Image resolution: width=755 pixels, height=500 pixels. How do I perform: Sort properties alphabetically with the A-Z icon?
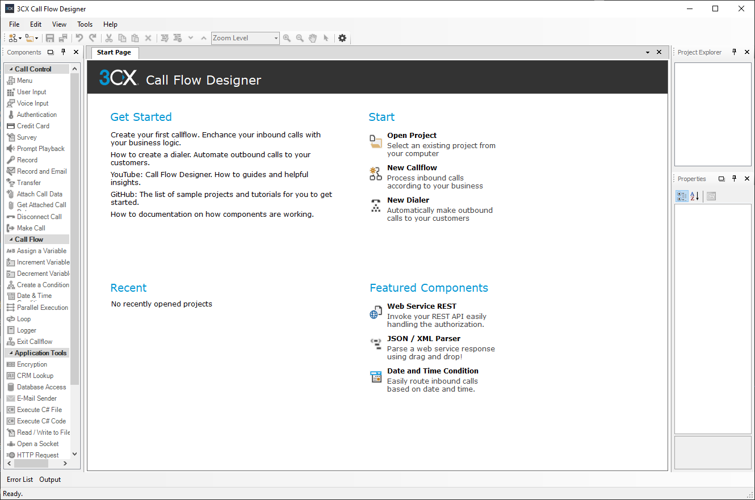[695, 196]
